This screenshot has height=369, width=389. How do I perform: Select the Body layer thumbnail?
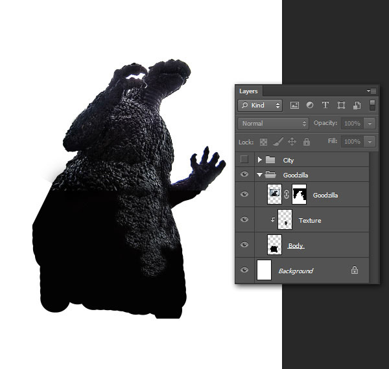[x=274, y=245]
